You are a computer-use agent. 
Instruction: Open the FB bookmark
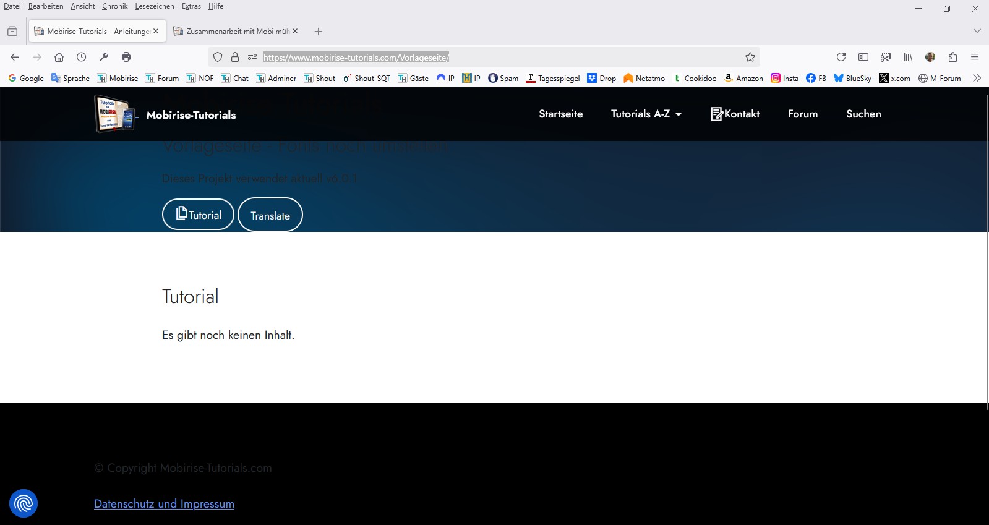point(816,78)
